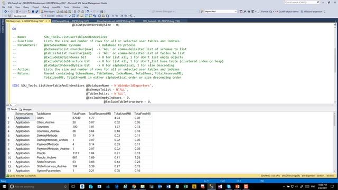Switch to the Messages results tab
Viewport: 338px width, 190px height.
(x=26, y=109)
